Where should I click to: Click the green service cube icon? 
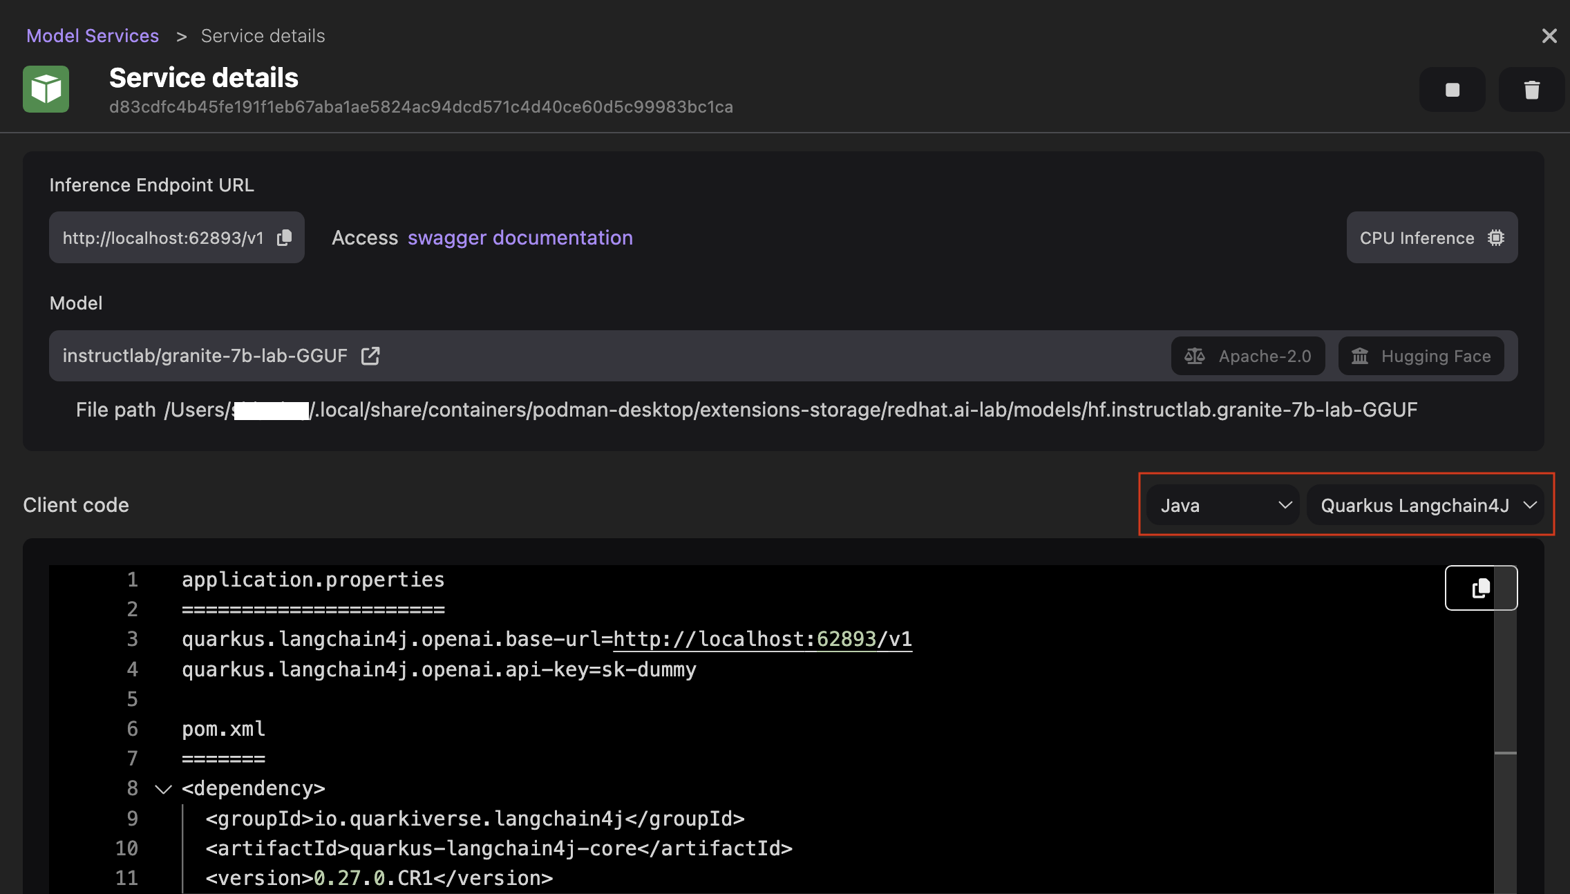point(46,88)
